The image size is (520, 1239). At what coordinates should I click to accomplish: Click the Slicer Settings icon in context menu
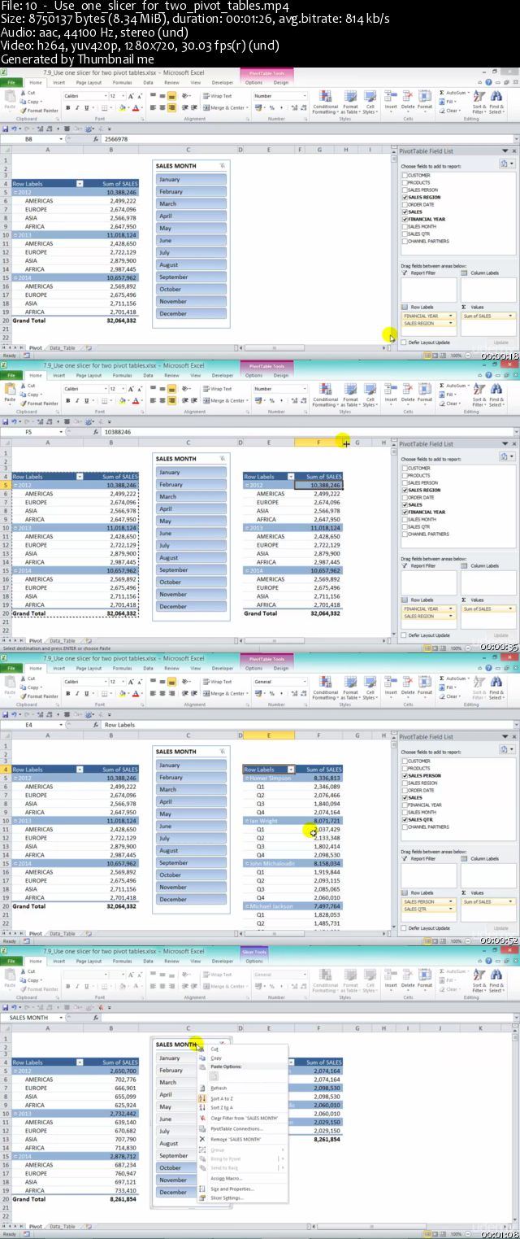click(202, 1198)
